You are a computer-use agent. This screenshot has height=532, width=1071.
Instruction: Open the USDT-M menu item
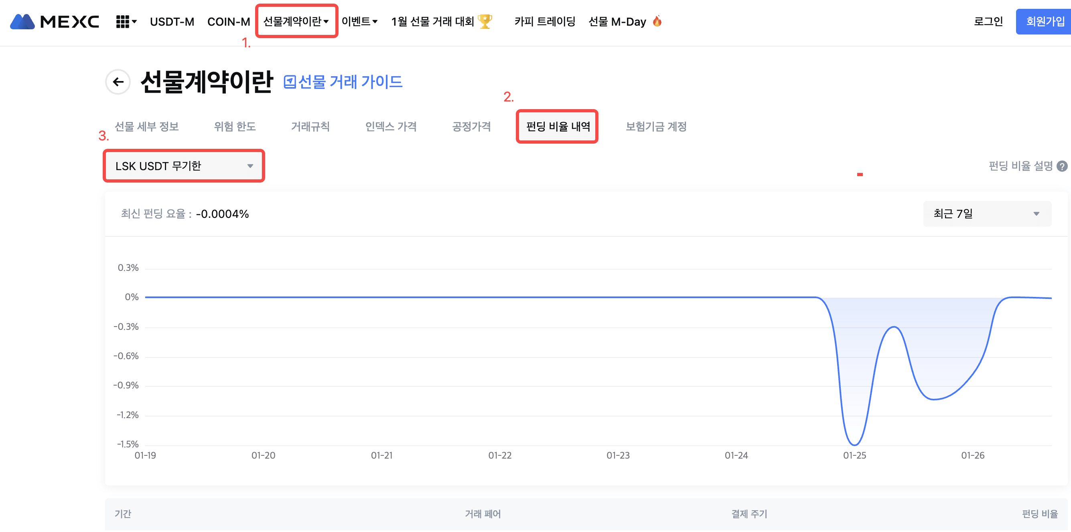click(172, 22)
